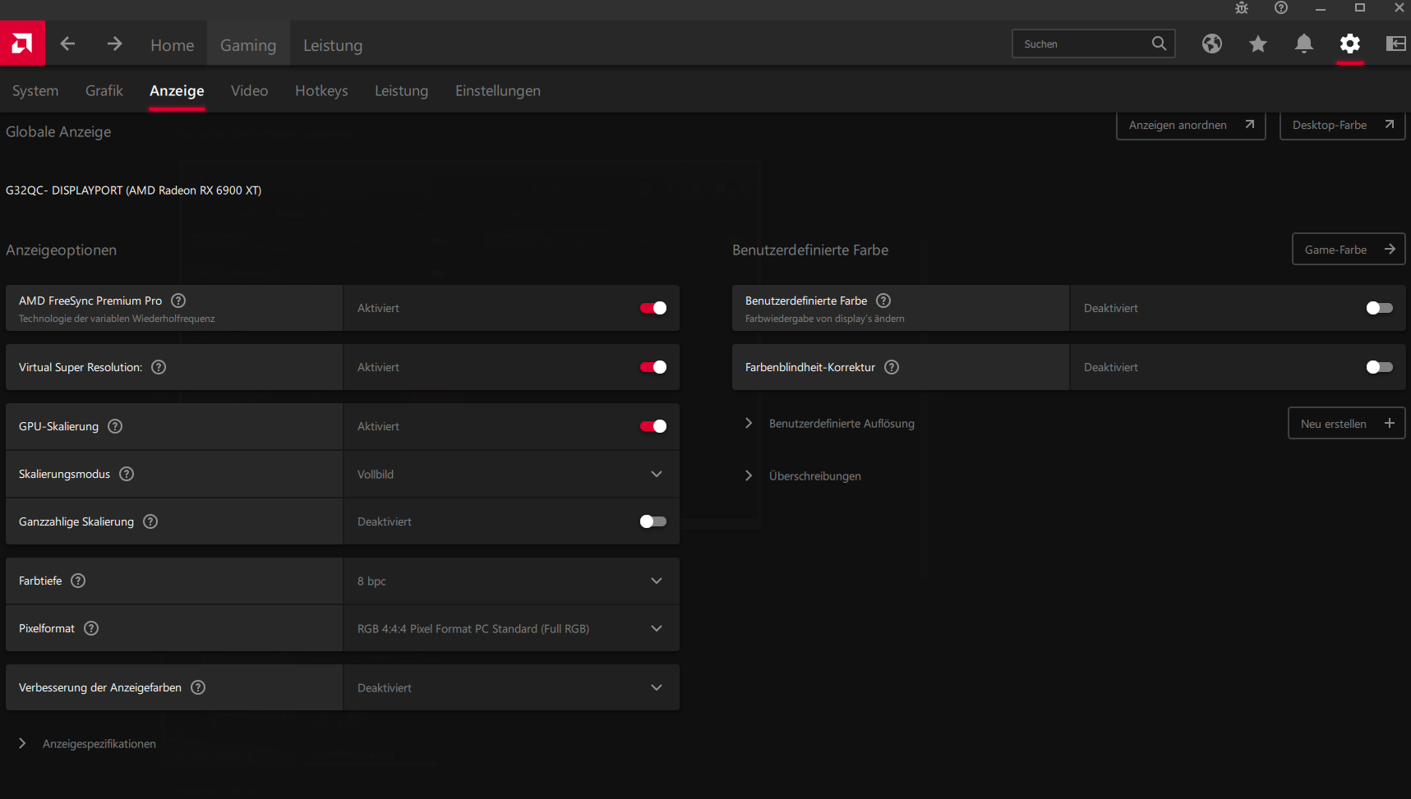1411x799 pixels.
Task: Select the Anzeige sub-tab
Action: [177, 90]
